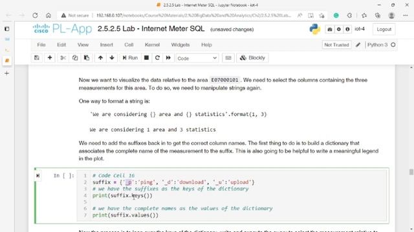Copy the selected cells using the toolbar icon
Image resolution: width=414 pixels, height=232 pixels.
click(x=75, y=58)
